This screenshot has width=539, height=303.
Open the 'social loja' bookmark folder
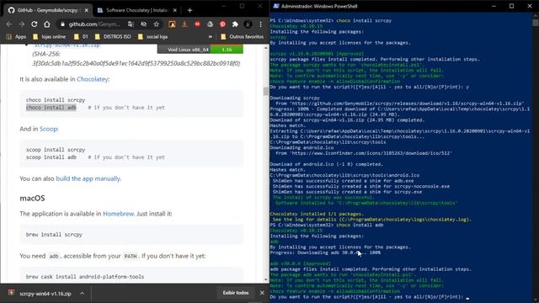pos(152,36)
